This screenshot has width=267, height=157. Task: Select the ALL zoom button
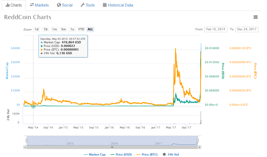[x=90, y=29]
